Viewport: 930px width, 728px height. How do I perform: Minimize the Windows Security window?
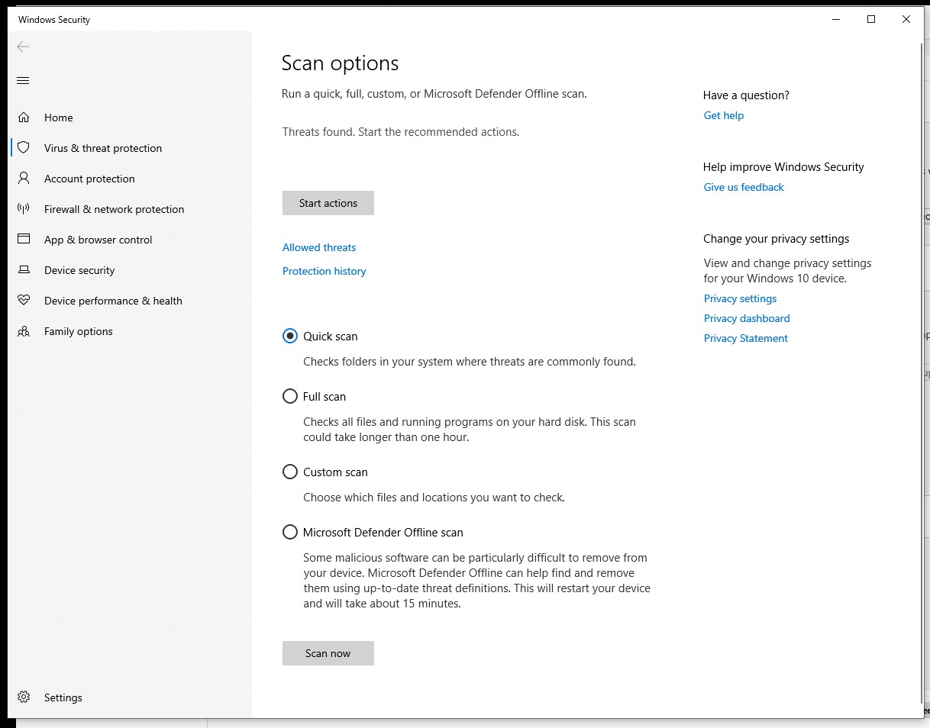pyautogui.click(x=836, y=20)
